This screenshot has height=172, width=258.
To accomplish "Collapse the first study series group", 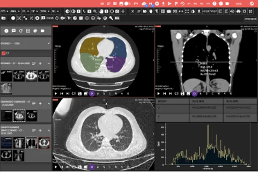I will tap(49, 63).
